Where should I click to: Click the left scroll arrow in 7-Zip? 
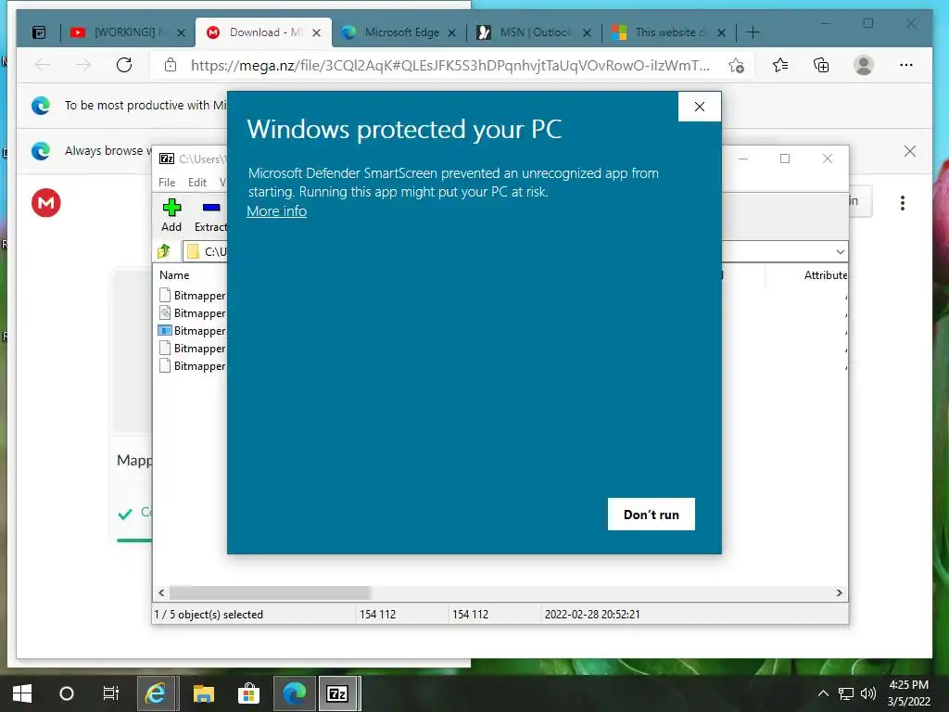[161, 592]
